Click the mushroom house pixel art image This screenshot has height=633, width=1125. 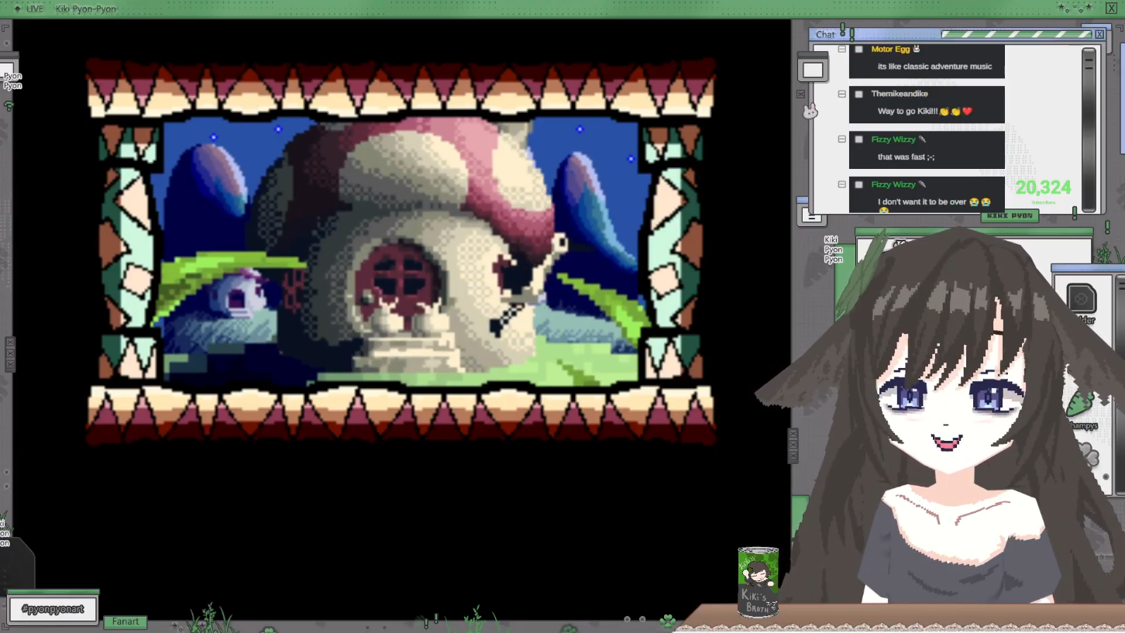401,252
